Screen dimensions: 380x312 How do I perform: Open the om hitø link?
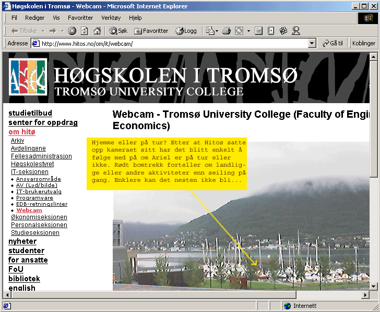click(22, 132)
